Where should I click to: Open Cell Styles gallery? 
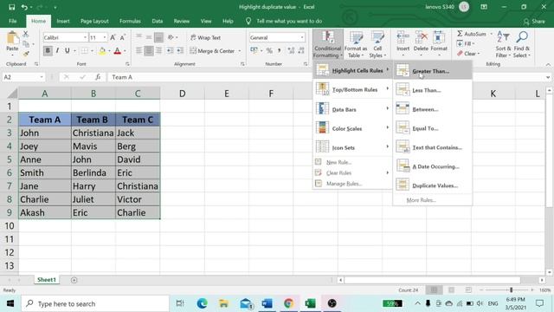click(377, 44)
